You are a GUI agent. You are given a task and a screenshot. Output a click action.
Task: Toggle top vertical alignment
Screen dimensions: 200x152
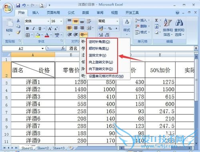[x=70, y=21]
